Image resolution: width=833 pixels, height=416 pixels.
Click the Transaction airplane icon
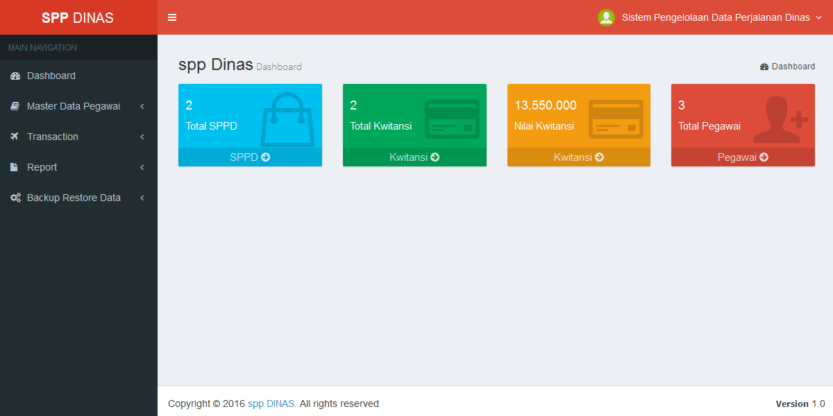[15, 136]
